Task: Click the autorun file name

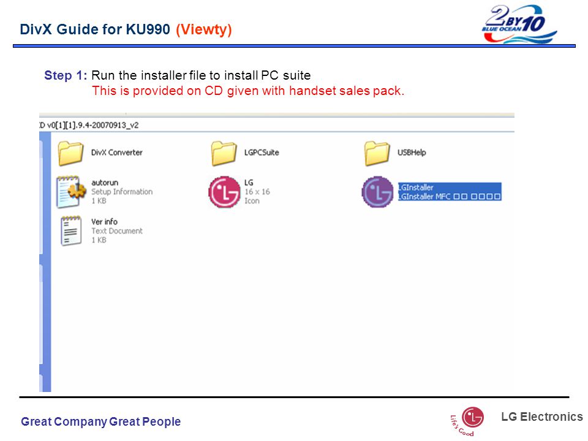Action: point(105,183)
